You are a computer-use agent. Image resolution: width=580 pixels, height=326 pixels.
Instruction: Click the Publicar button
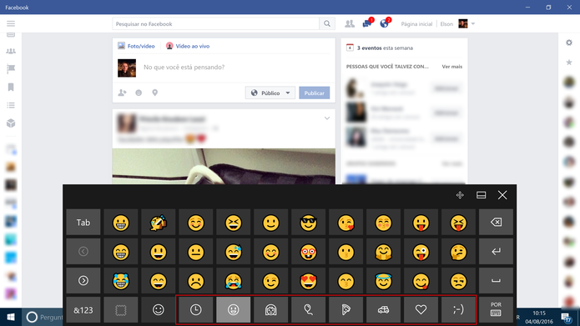click(x=314, y=93)
